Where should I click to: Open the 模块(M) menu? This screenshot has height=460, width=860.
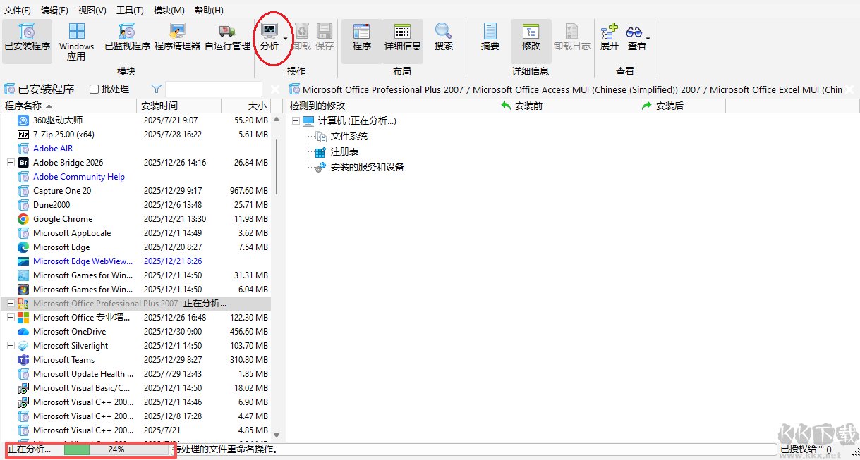pyautogui.click(x=169, y=10)
